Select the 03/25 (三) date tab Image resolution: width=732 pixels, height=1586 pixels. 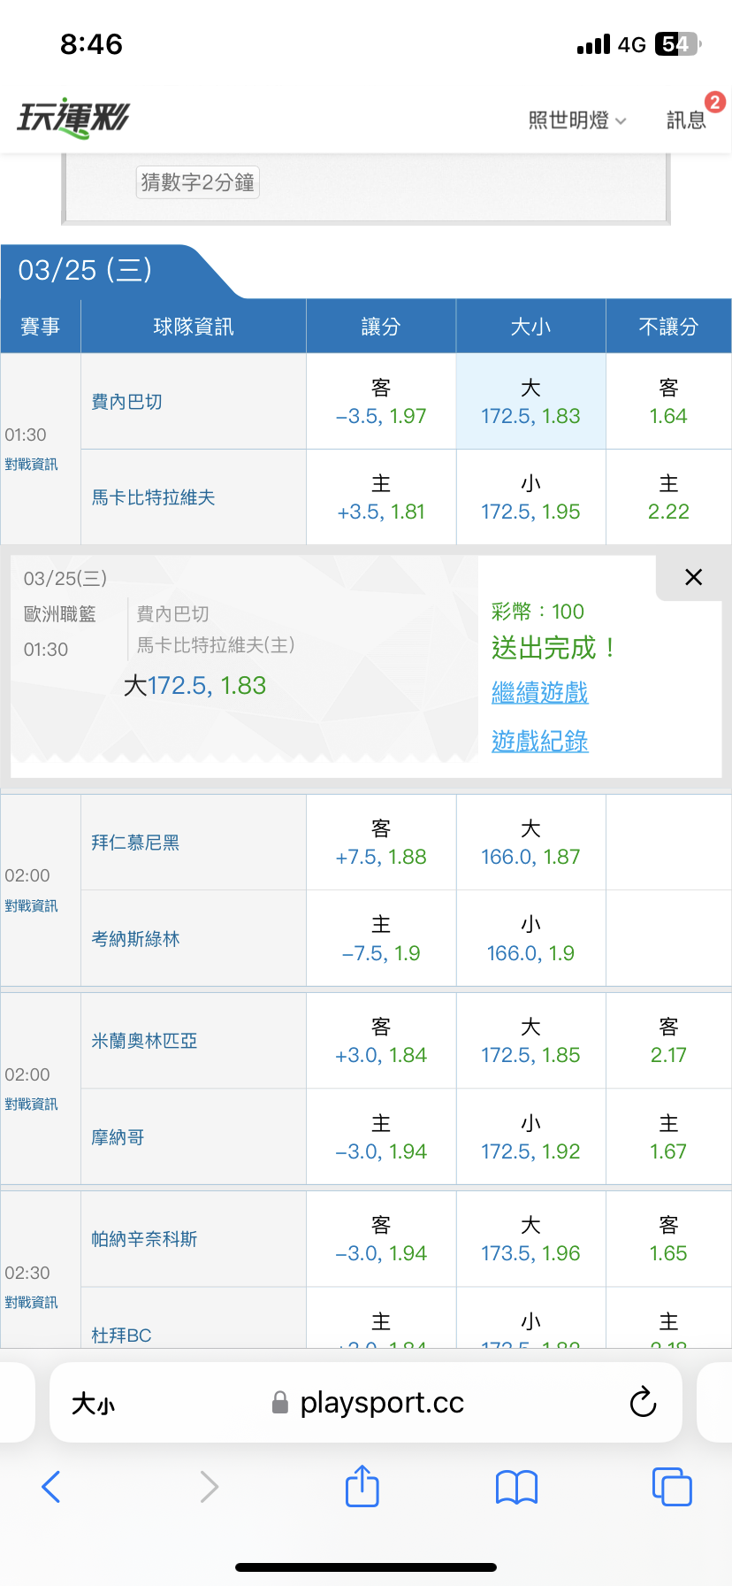point(87,270)
